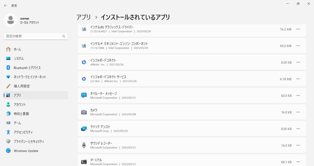This screenshot has height=166, width=314.
Task: Open more options for カメラ
Action: [298, 112]
